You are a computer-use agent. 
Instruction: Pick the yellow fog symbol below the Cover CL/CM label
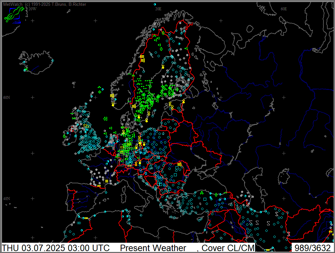pos(268,250)
